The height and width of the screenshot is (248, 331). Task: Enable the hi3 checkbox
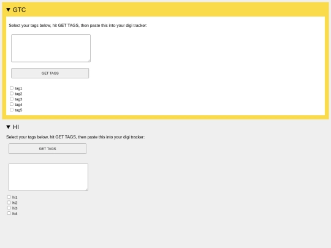pos(9,208)
